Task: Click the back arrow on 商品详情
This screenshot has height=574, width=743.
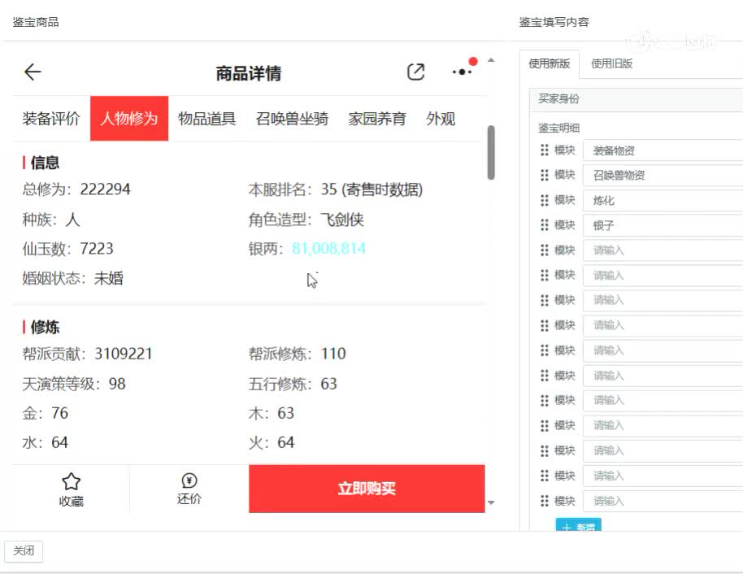Action: (33, 72)
